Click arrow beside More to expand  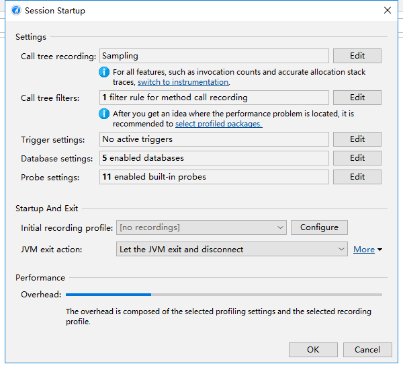coord(380,250)
